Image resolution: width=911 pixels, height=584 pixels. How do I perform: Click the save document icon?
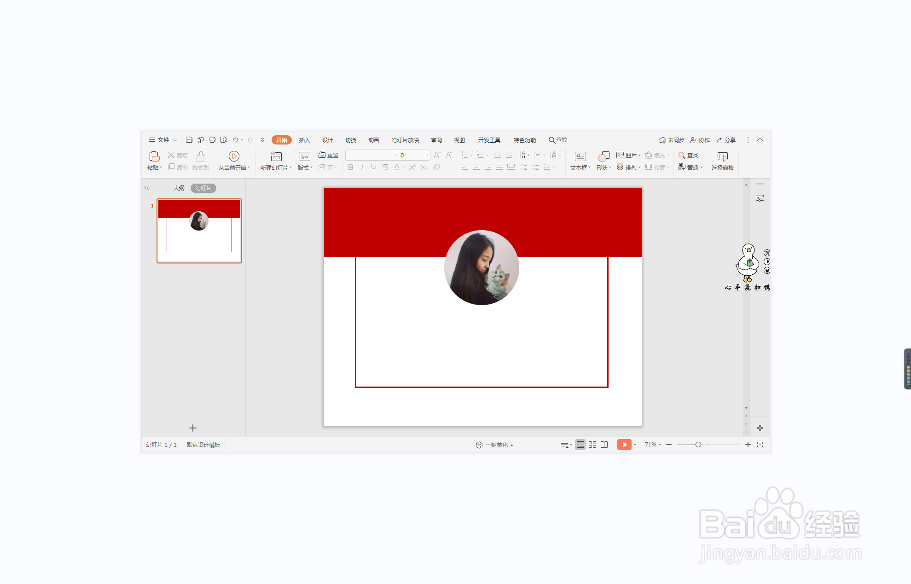pyautogui.click(x=189, y=140)
